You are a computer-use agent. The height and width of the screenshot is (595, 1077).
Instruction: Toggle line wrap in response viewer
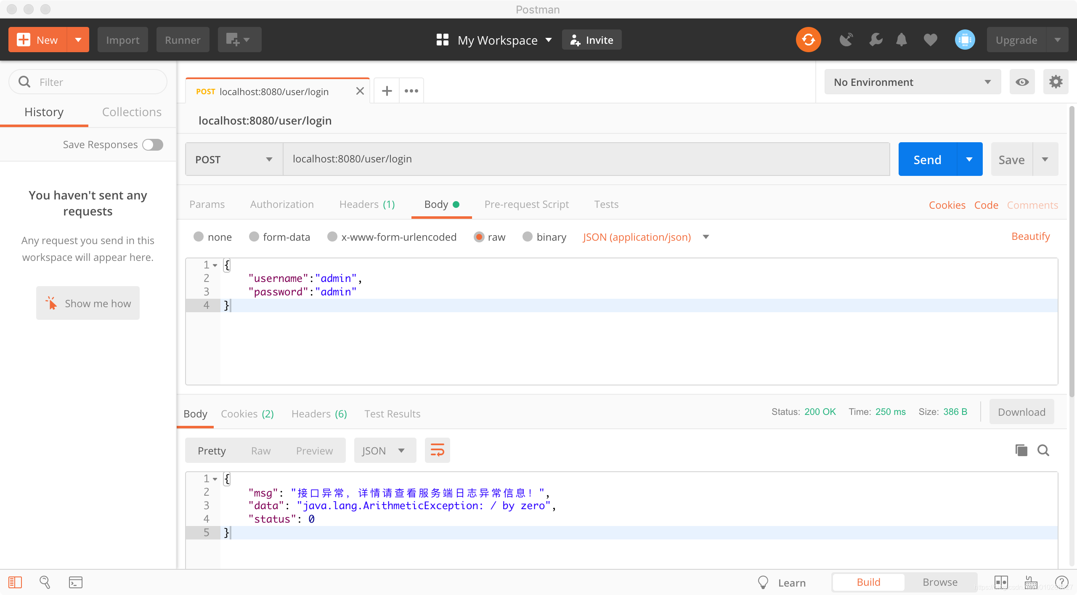point(437,450)
